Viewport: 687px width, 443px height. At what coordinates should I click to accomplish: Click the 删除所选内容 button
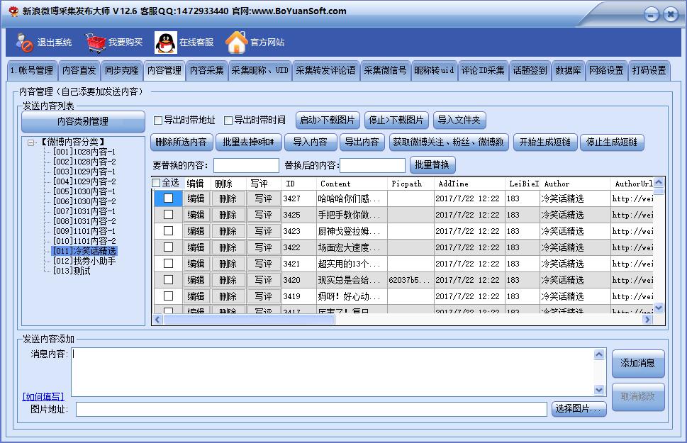click(181, 142)
